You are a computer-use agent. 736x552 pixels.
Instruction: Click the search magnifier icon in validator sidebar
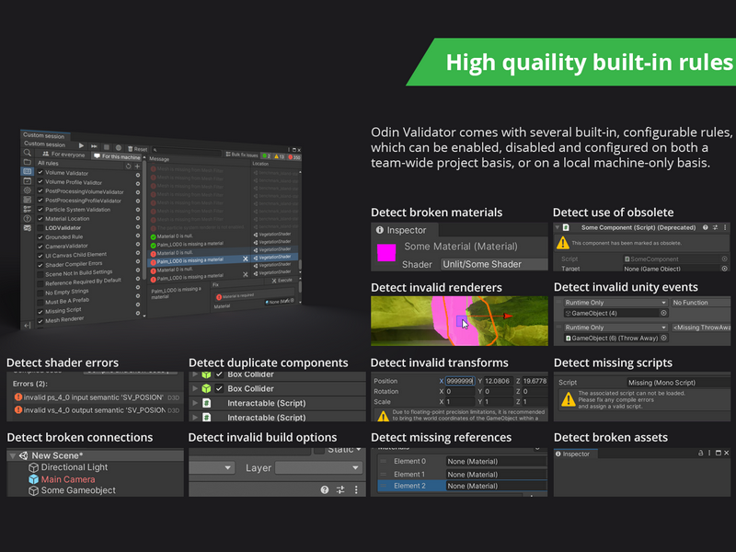[28, 153]
